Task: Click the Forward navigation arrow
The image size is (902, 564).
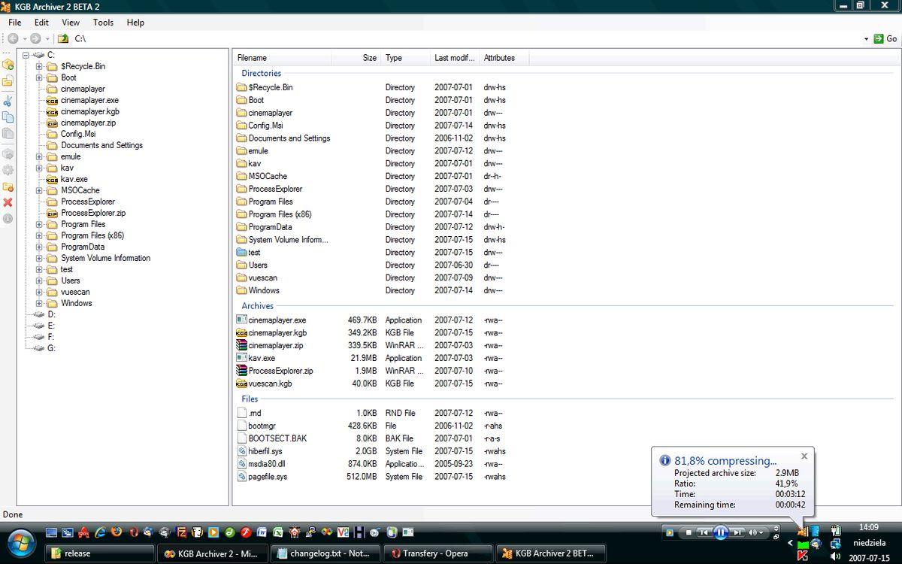Action: [35, 38]
